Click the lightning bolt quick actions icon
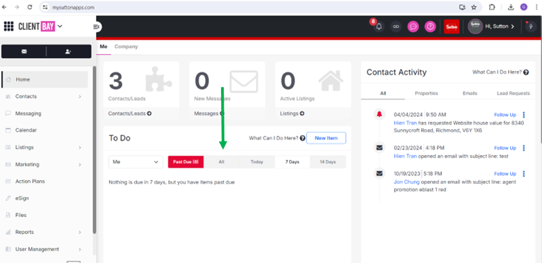The width and height of the screenshot is (542, 263). pyautogui.click(x=531, y=26)
